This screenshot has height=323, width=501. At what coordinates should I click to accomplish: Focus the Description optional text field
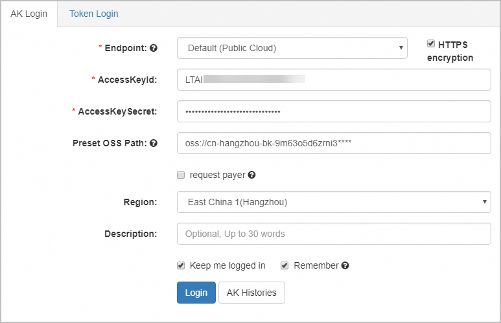click(x=334, y=234)
